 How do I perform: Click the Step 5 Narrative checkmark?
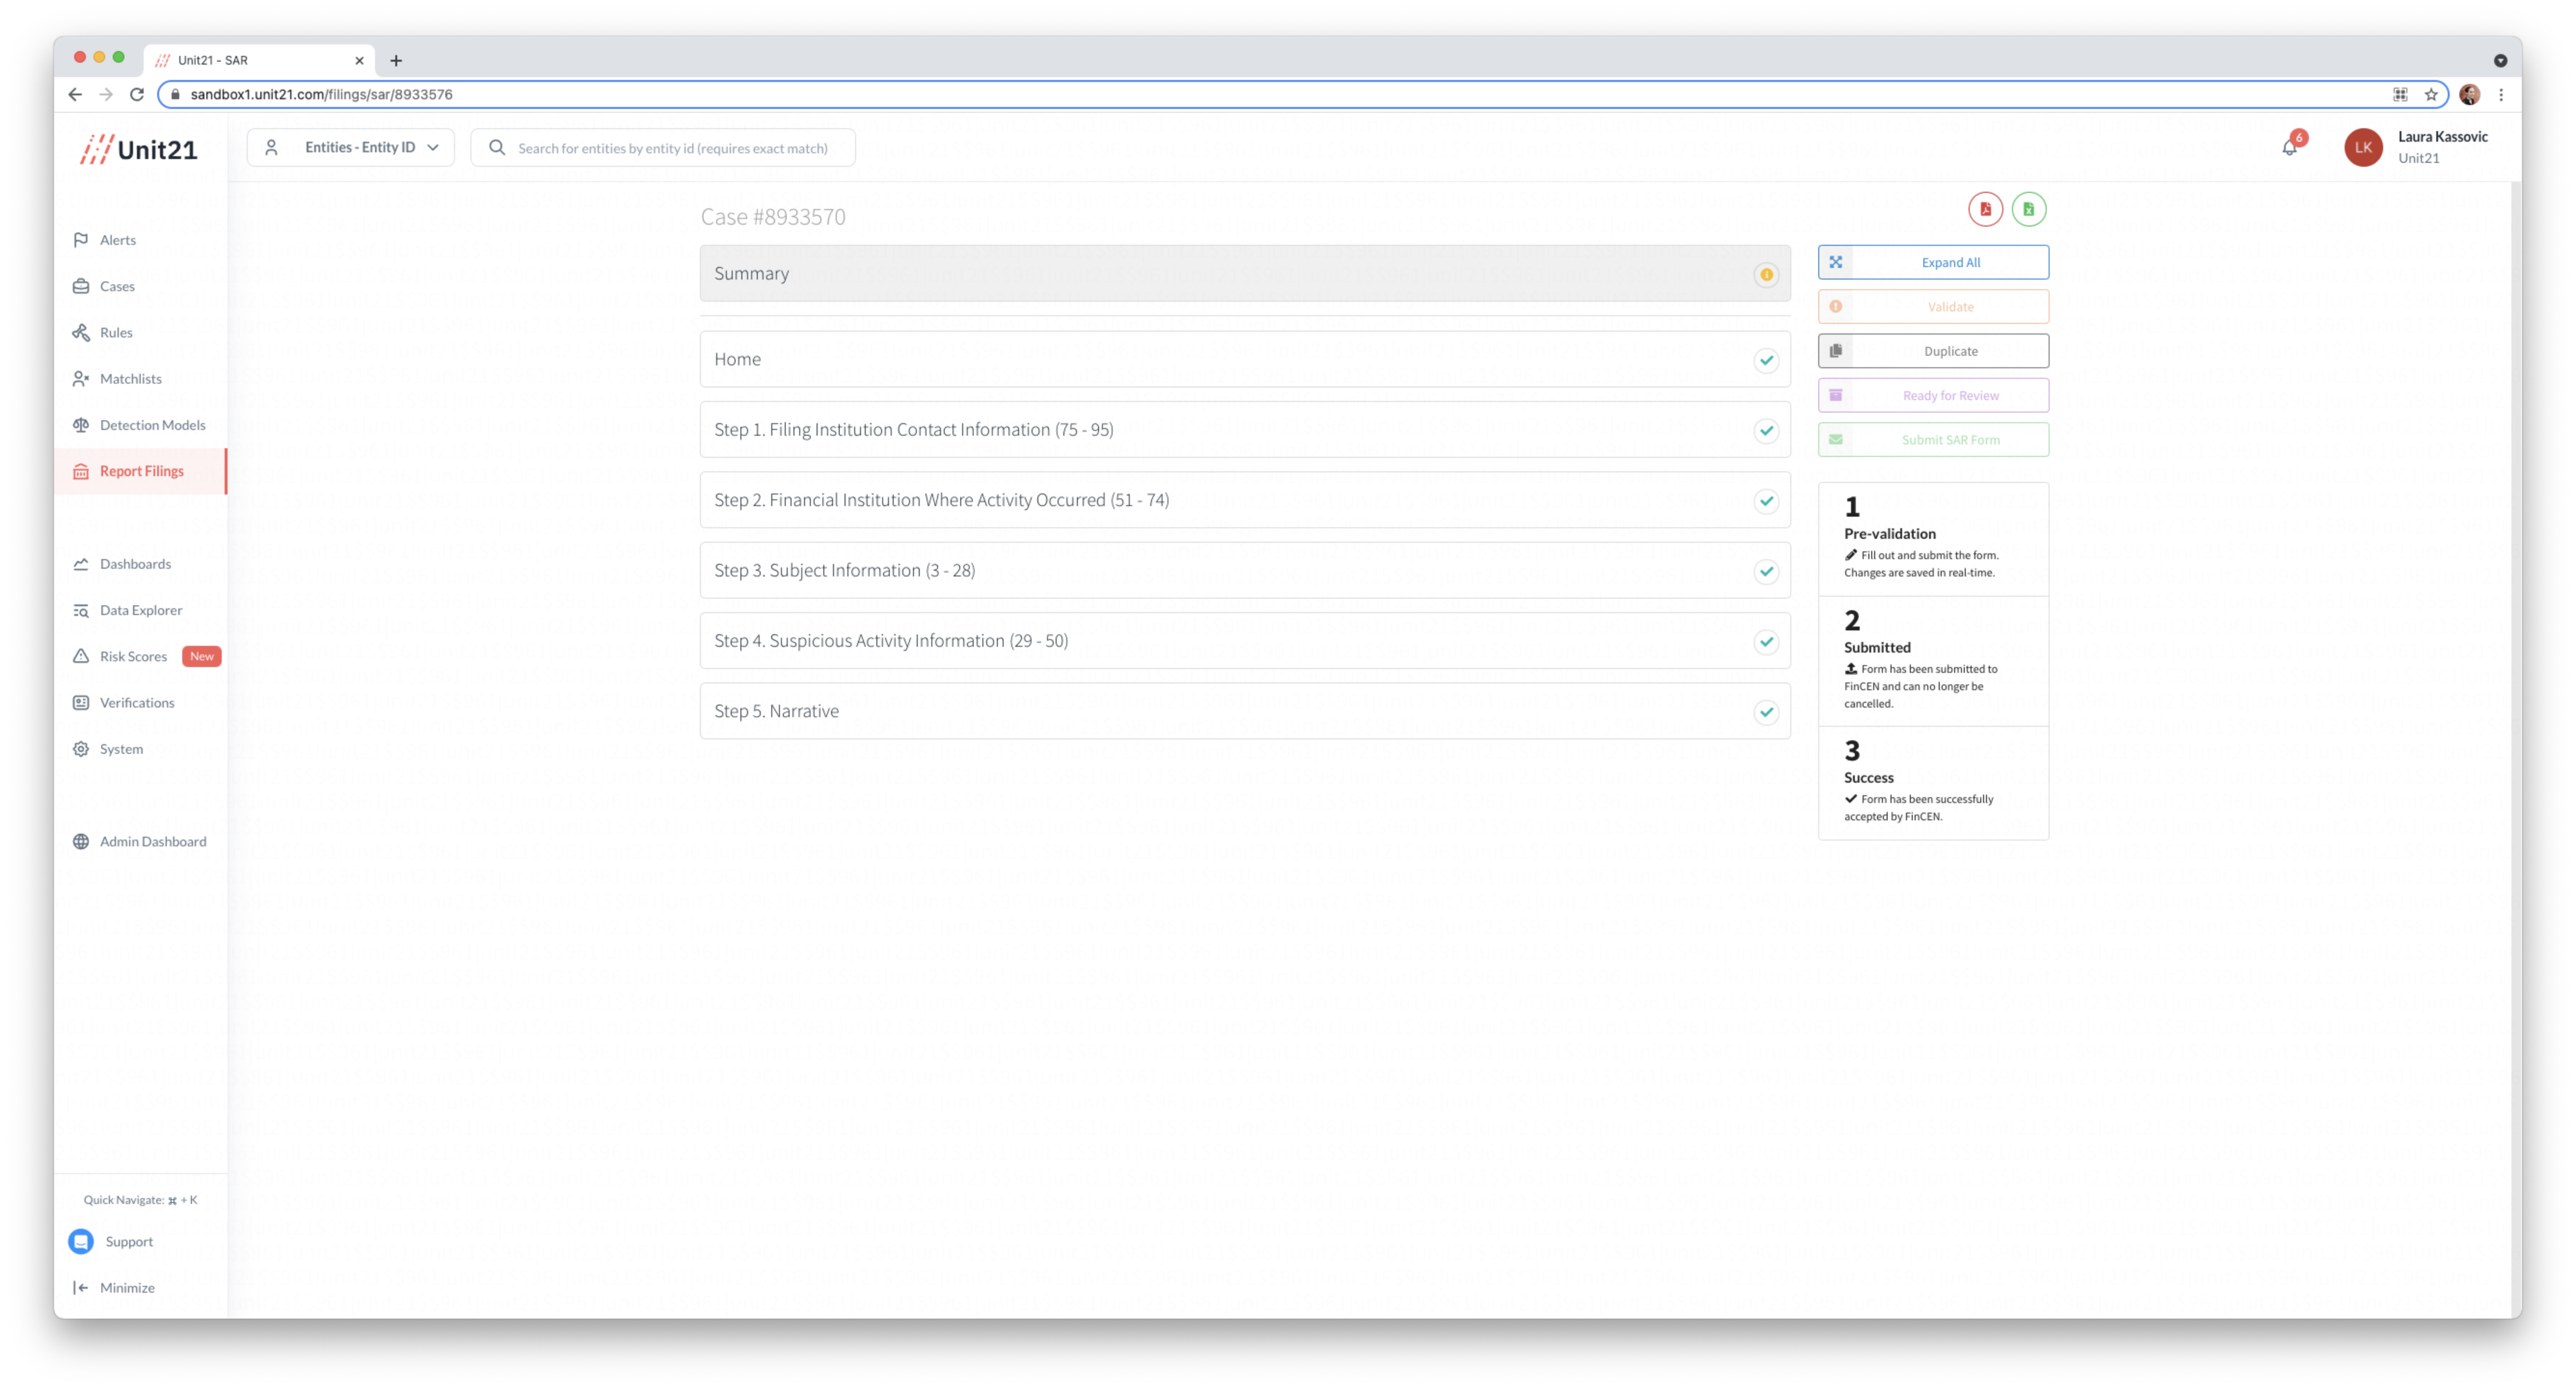(x=1766, y=712)
